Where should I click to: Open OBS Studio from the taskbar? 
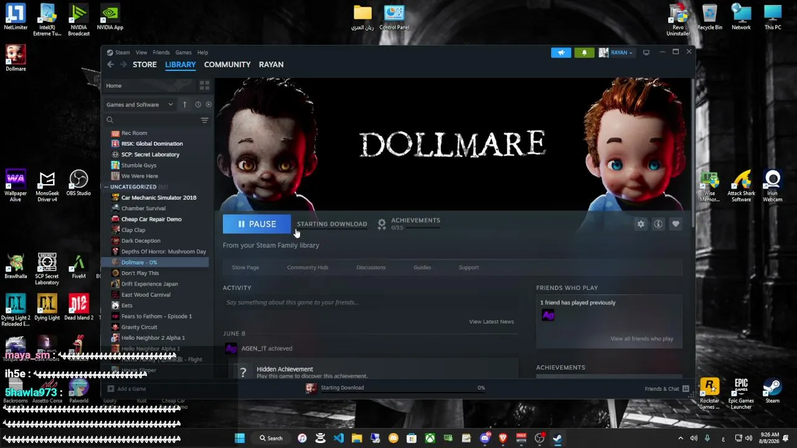539,438
